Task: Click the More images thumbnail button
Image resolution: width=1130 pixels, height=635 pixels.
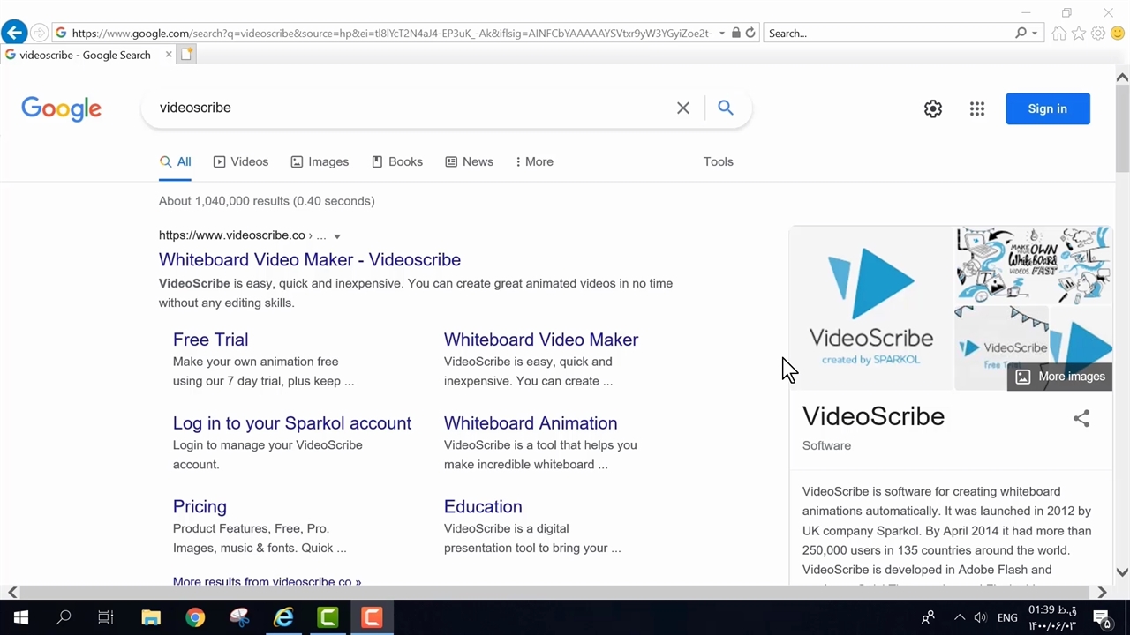Action: [1060, 377]
